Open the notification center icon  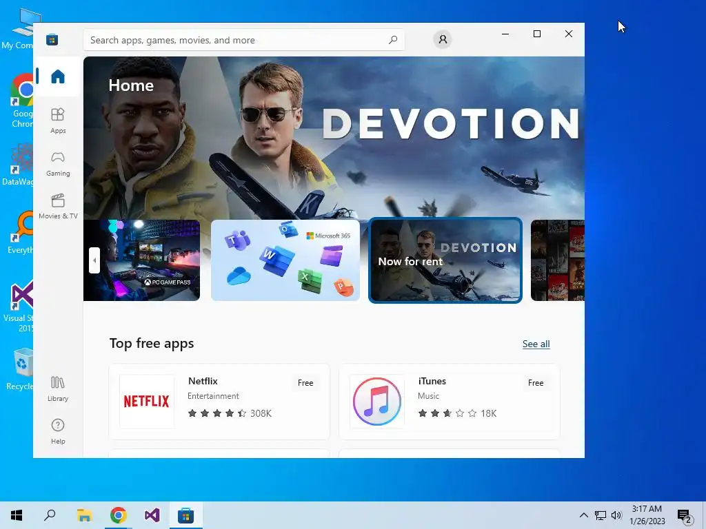[685, 515]
